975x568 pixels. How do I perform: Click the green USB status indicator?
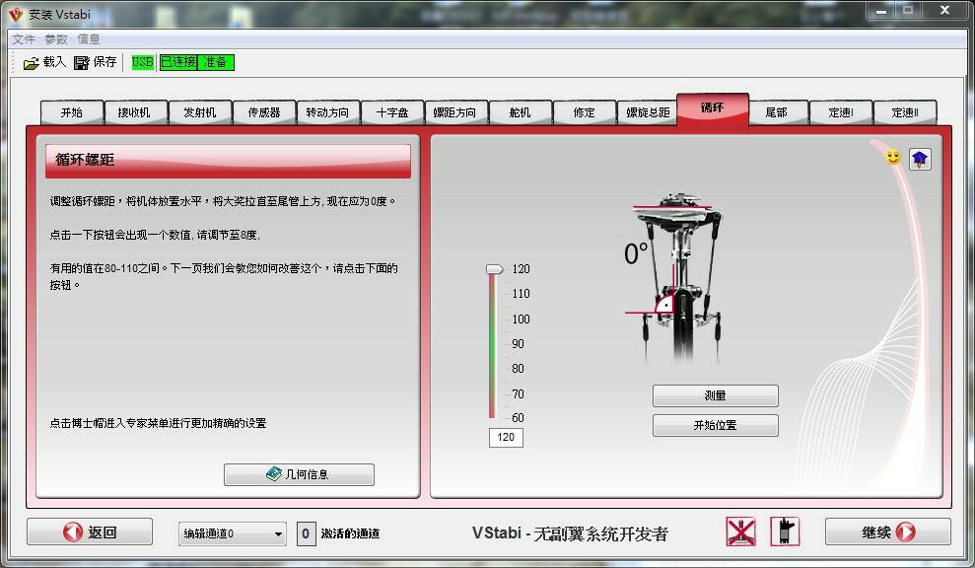(142, 62)
